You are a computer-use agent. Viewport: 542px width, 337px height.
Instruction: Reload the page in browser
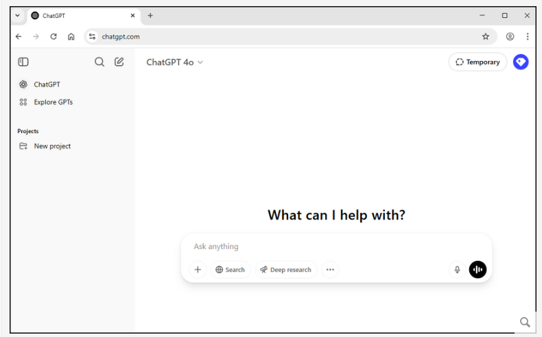[54, 36]
